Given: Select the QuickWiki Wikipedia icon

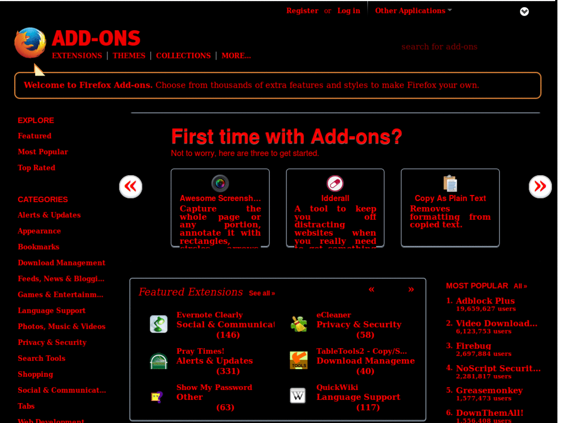Looking at the screenshot, I should [297, 395].
